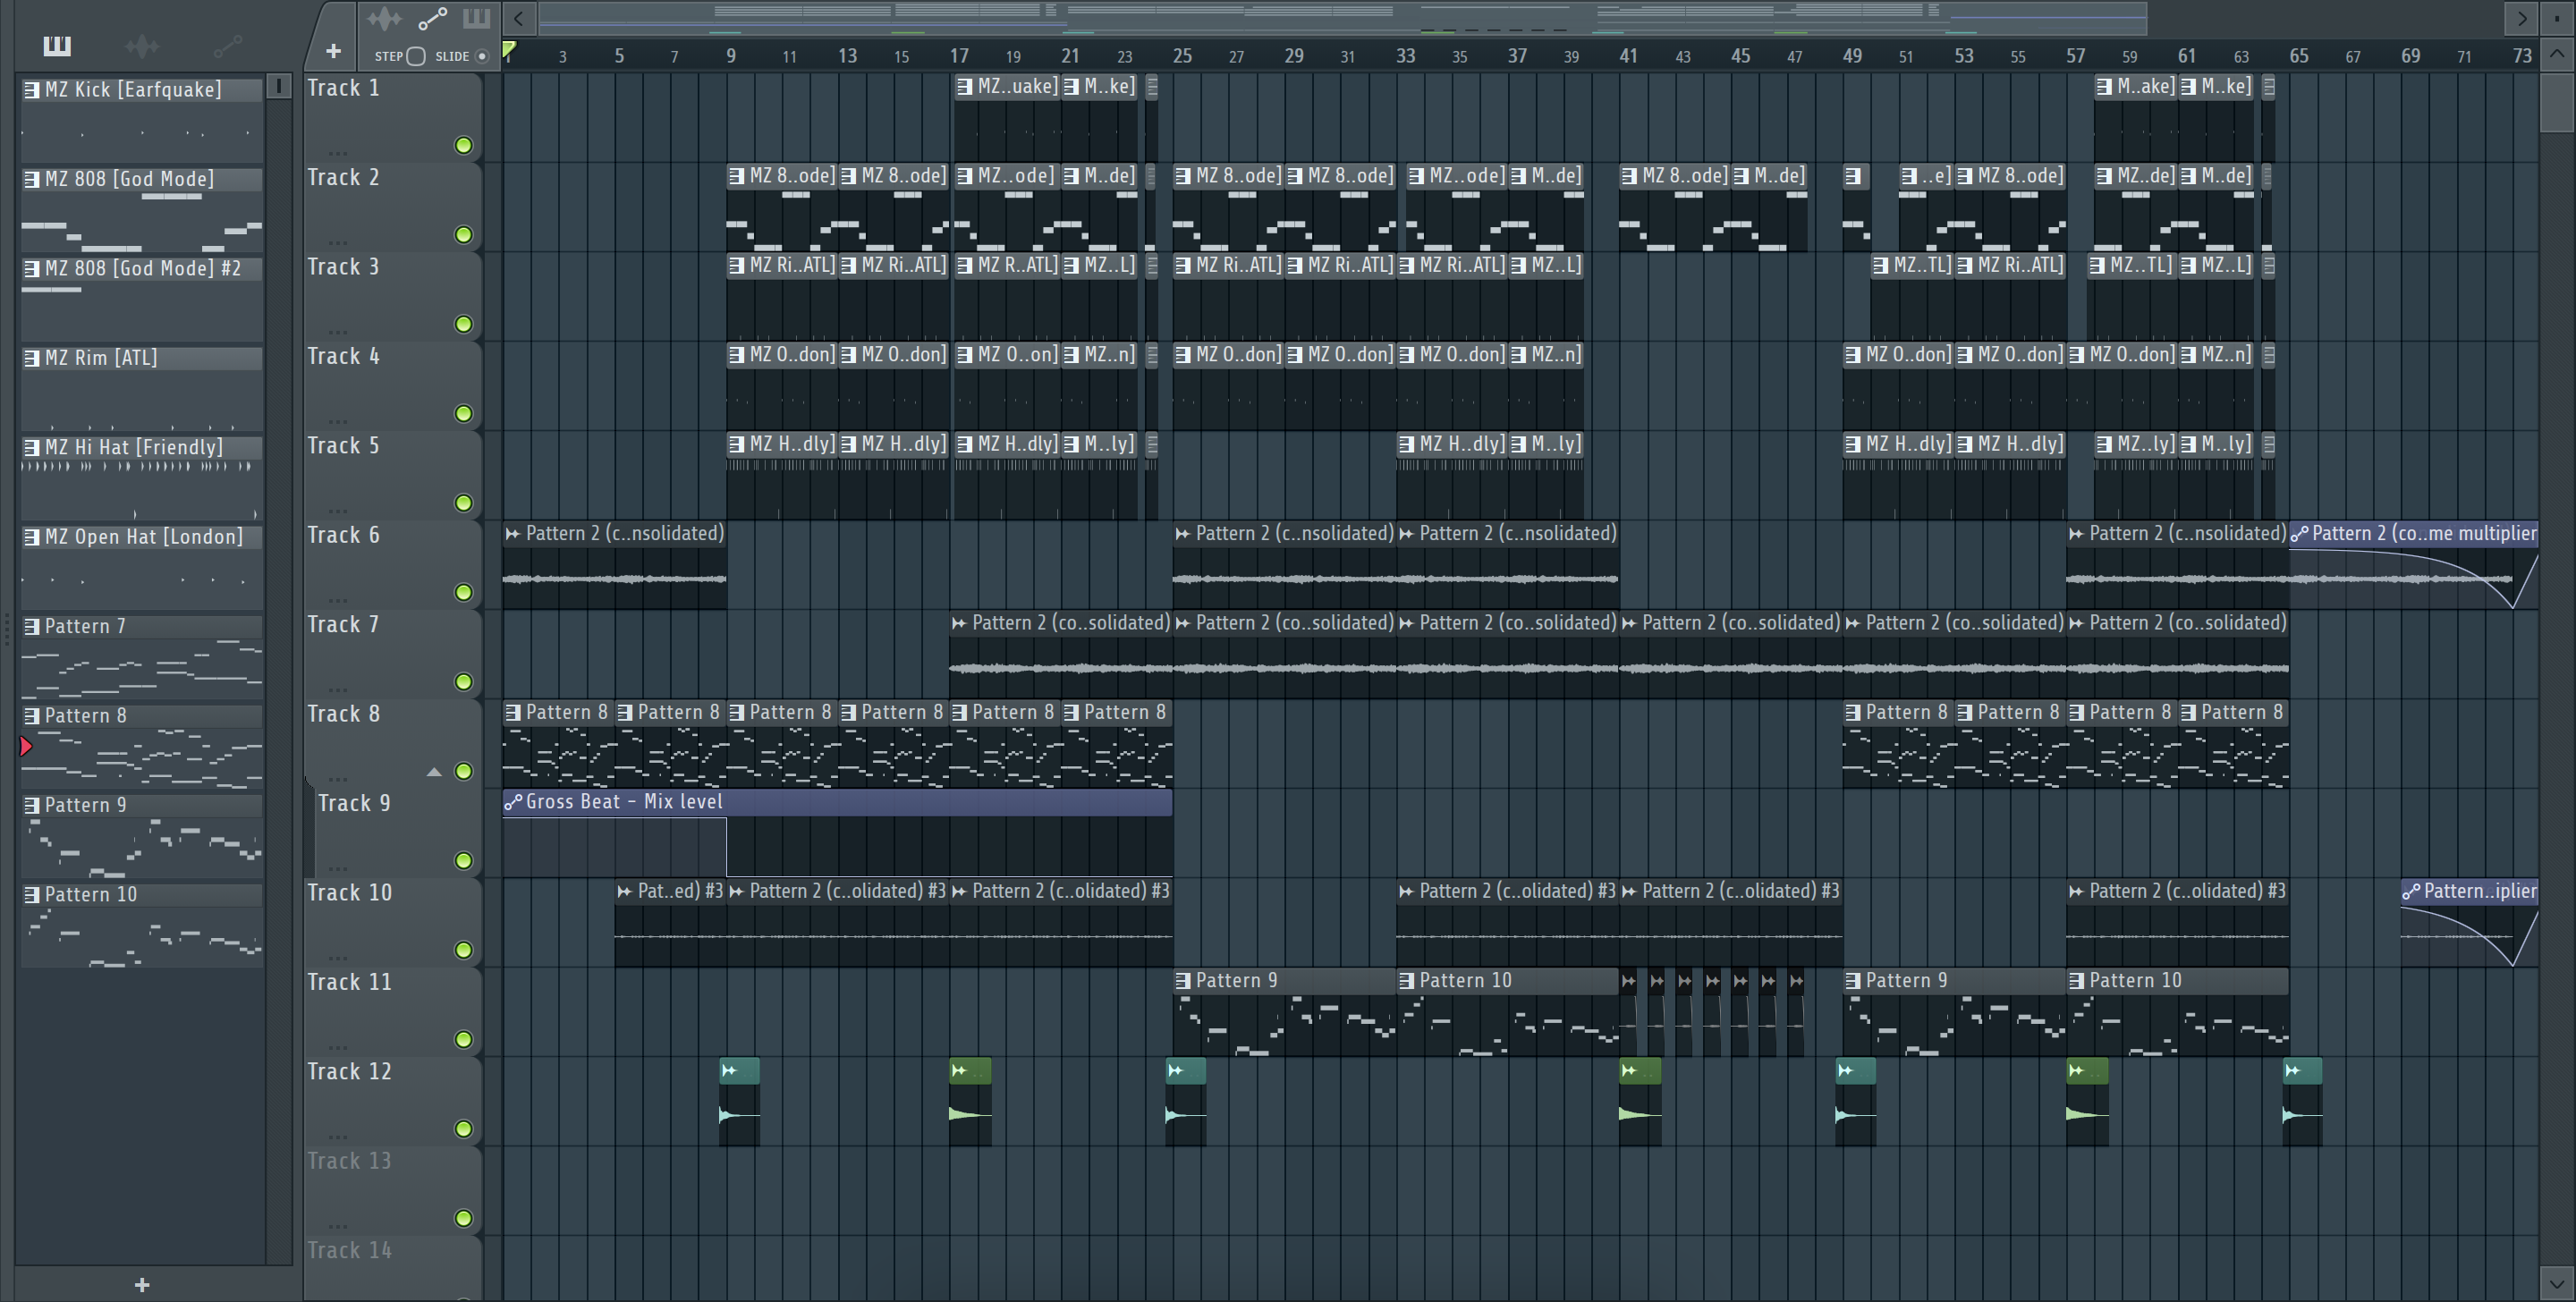The width and height of the screenshot is (2576, 1302).
Task: Mute Track 8 with its green LED
Action: pos(463,771)
